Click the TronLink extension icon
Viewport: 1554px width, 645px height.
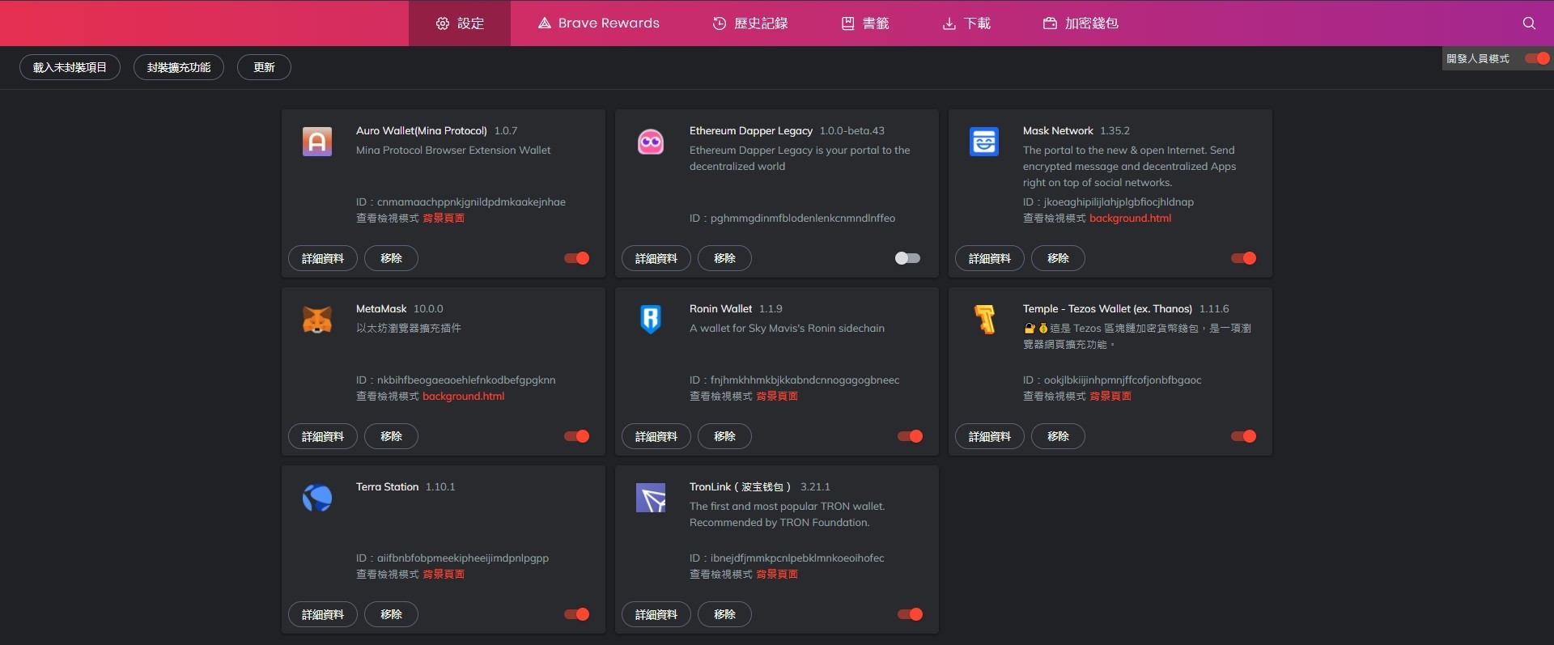(651, 498)
